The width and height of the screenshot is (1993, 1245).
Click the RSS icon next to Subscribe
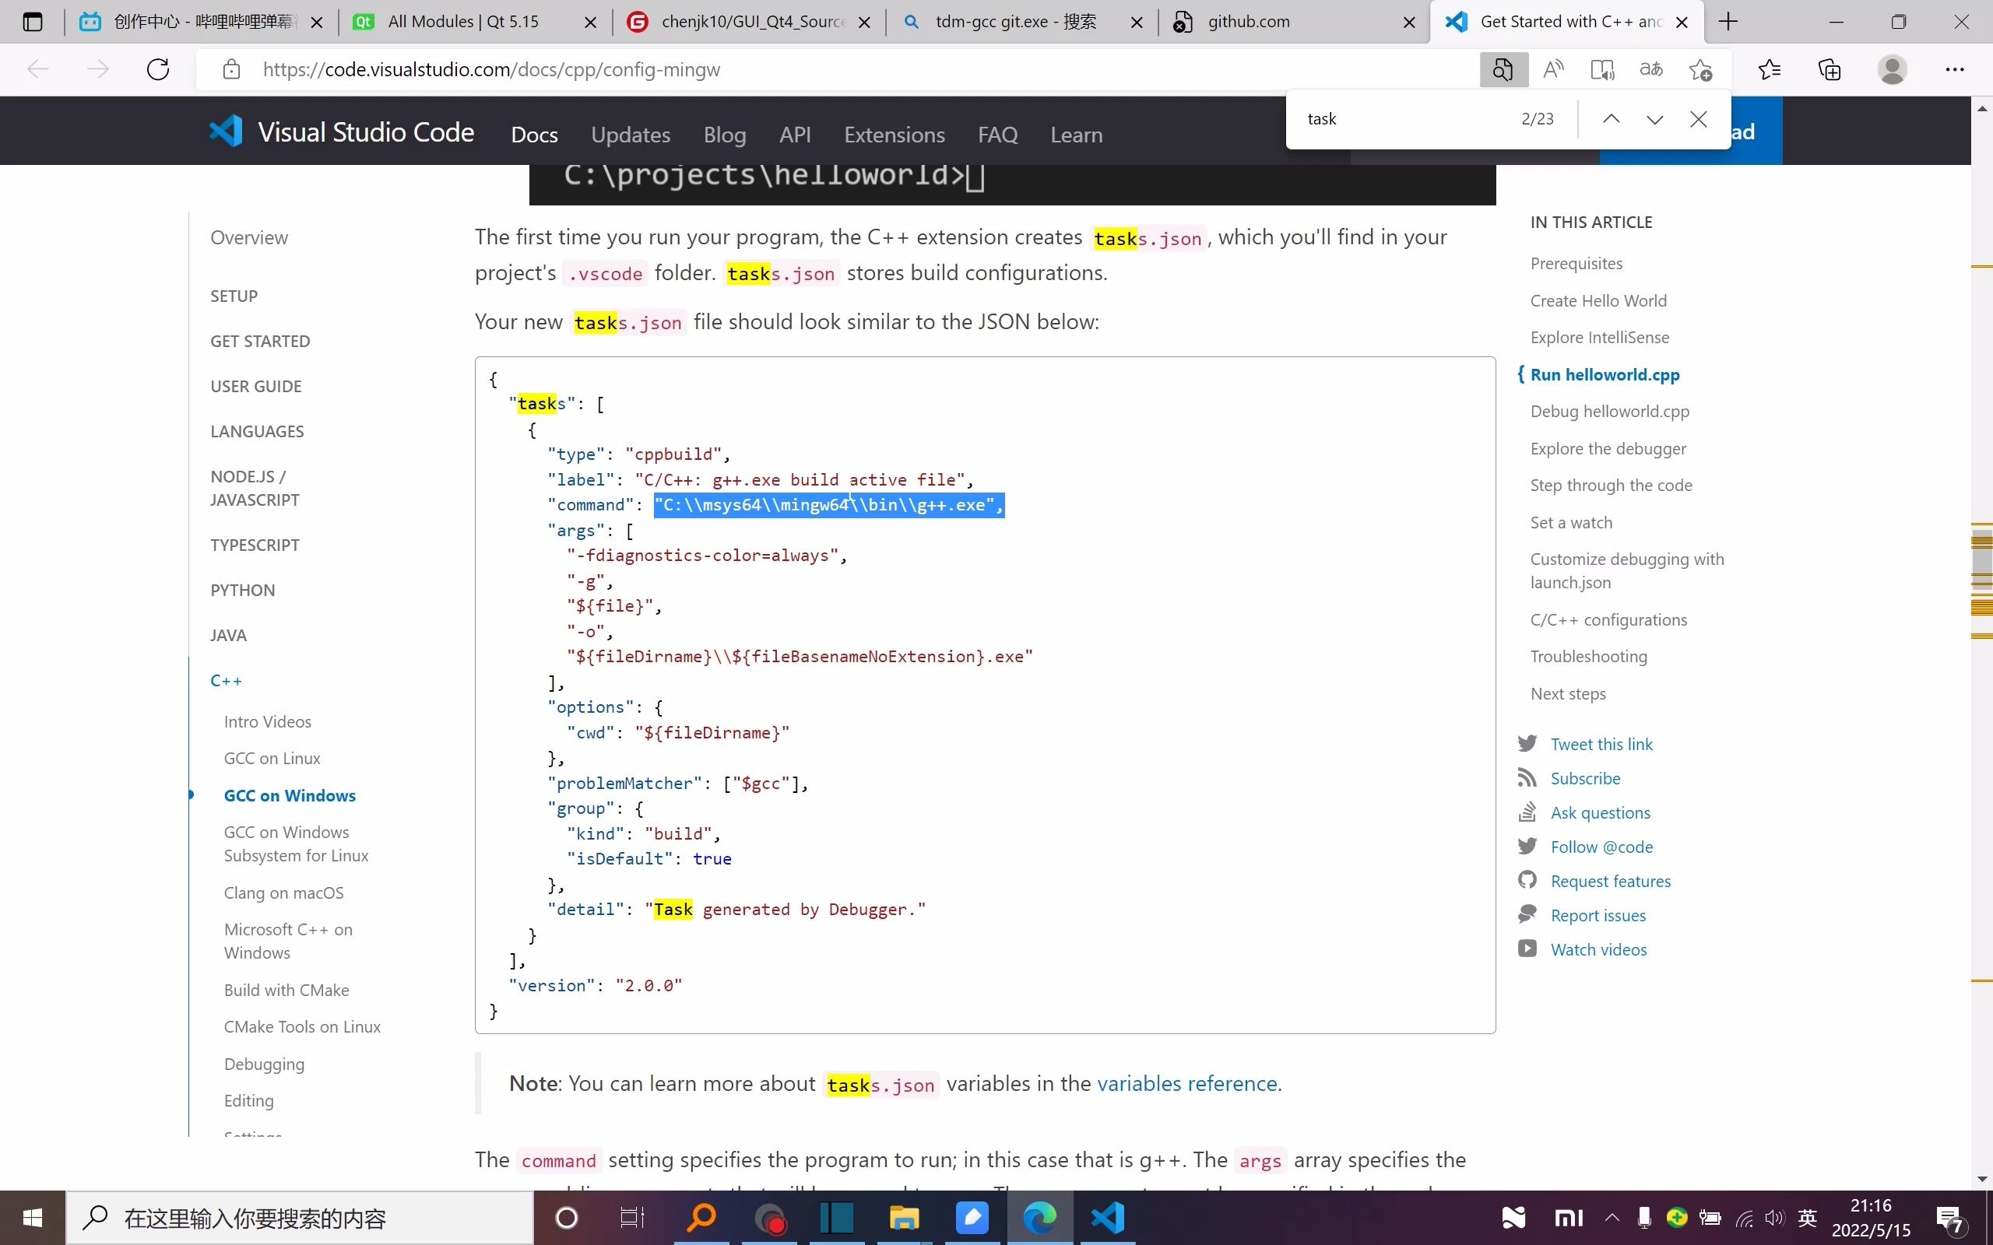1527,777
